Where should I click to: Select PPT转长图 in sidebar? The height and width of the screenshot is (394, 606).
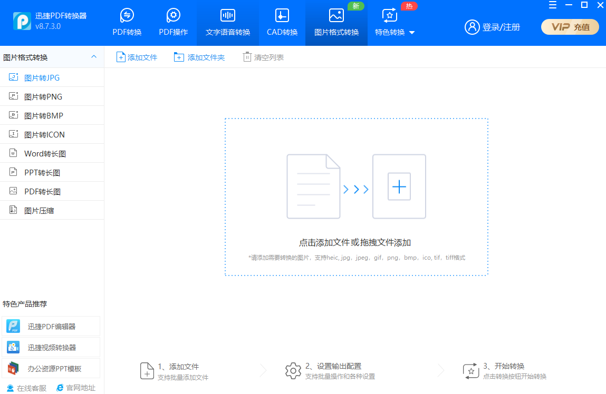pos(52,172)
